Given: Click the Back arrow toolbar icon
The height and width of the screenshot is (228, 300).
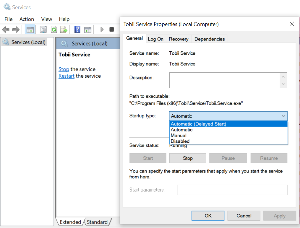Looking at the screenshot, I should pos(6,30).
